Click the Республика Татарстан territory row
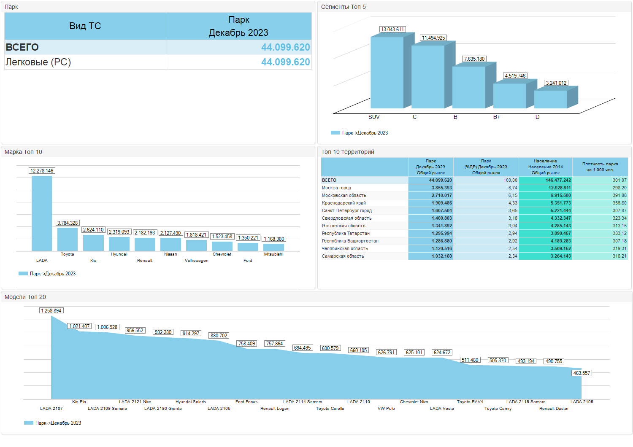Viewport: 633px width, 447px height. [x=474, y=233]
